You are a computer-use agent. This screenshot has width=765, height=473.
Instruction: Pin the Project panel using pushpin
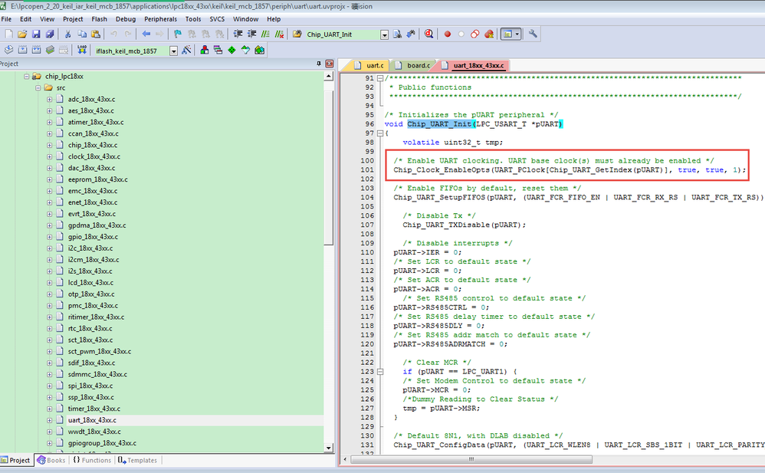point(319,64)
